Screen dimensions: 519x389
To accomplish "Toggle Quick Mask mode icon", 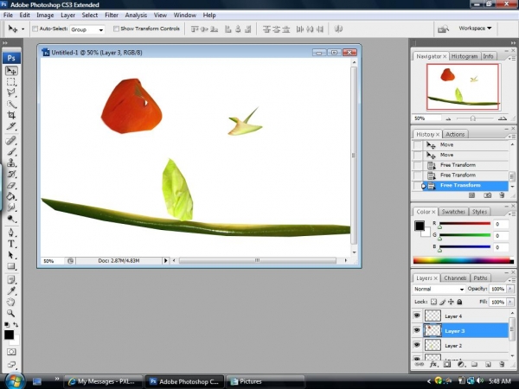I will click(x=11, y=352).
